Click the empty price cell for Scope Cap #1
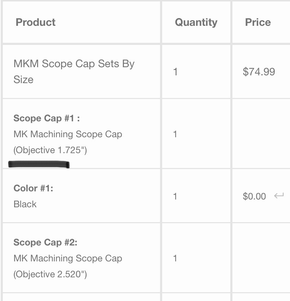The height and width of the screenshot is (301, 290). tap(261, 134)
